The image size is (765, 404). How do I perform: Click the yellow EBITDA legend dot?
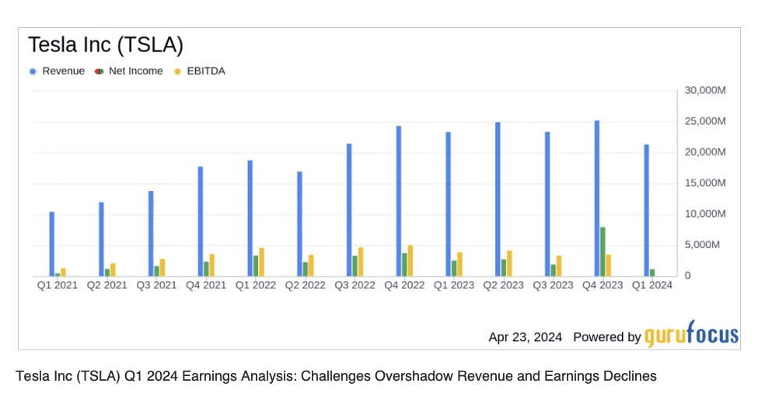(x=177, y=71)
